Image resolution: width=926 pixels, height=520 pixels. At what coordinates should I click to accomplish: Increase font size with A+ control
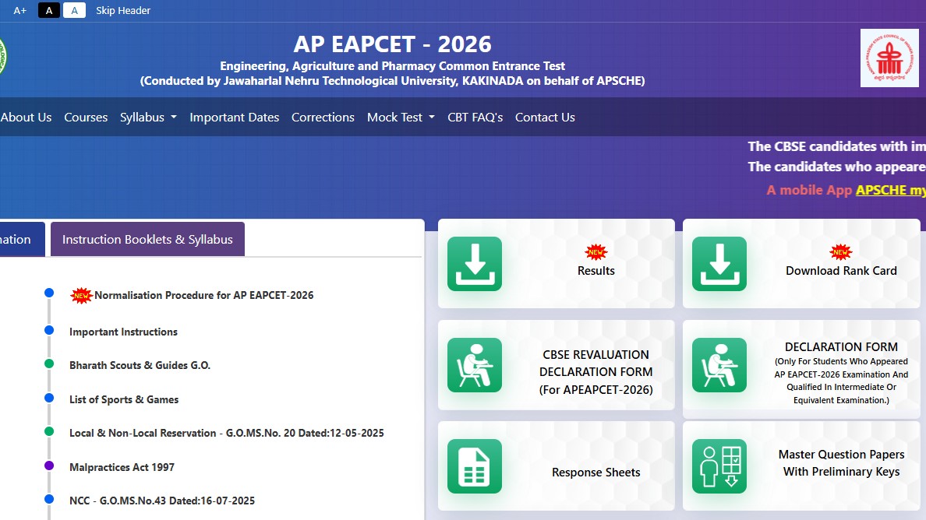pos(20,11)
